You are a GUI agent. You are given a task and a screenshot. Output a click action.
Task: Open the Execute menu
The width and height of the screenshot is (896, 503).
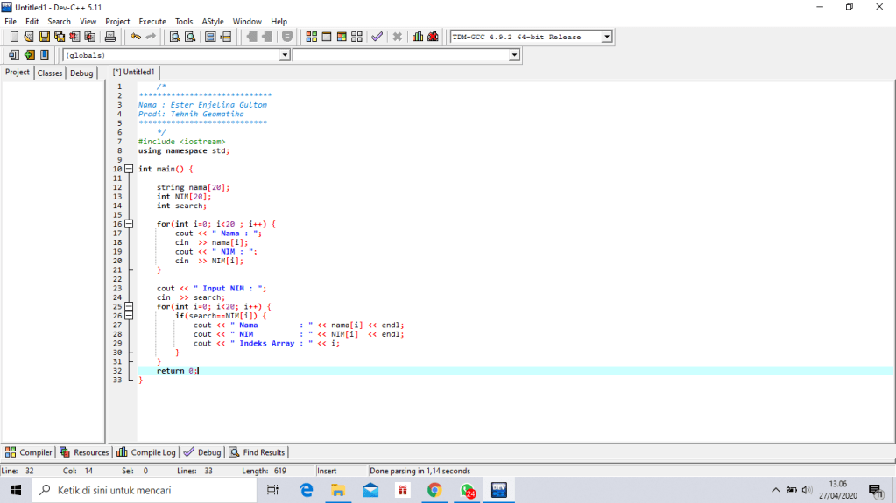tap(152, 21)
